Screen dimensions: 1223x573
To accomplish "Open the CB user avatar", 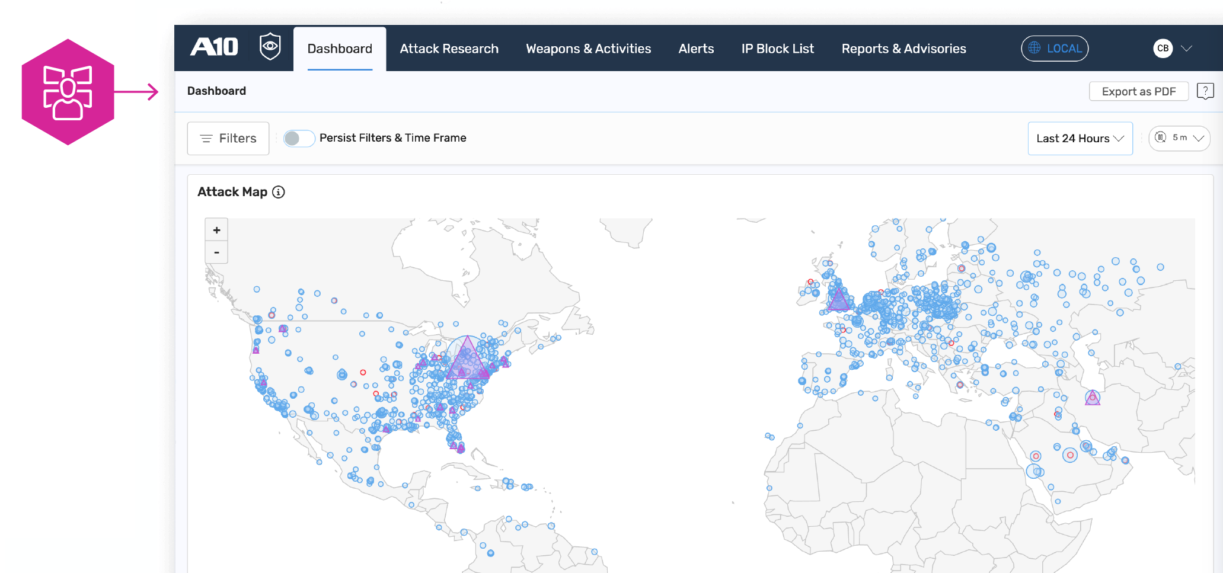I will pyautogui.click(x=1164, y=48).
